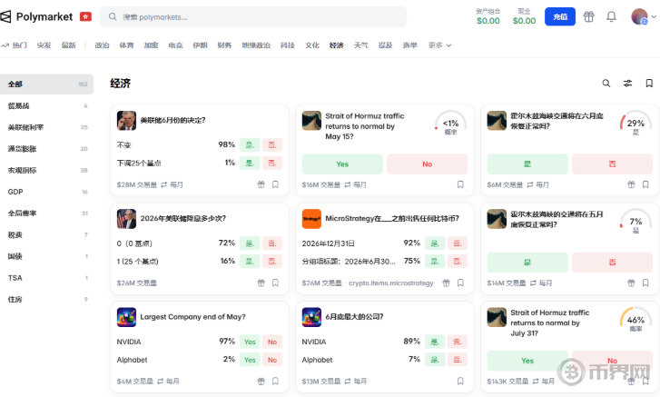Select the 经济 category tab

pyautogui.click(x=336, y=45)
